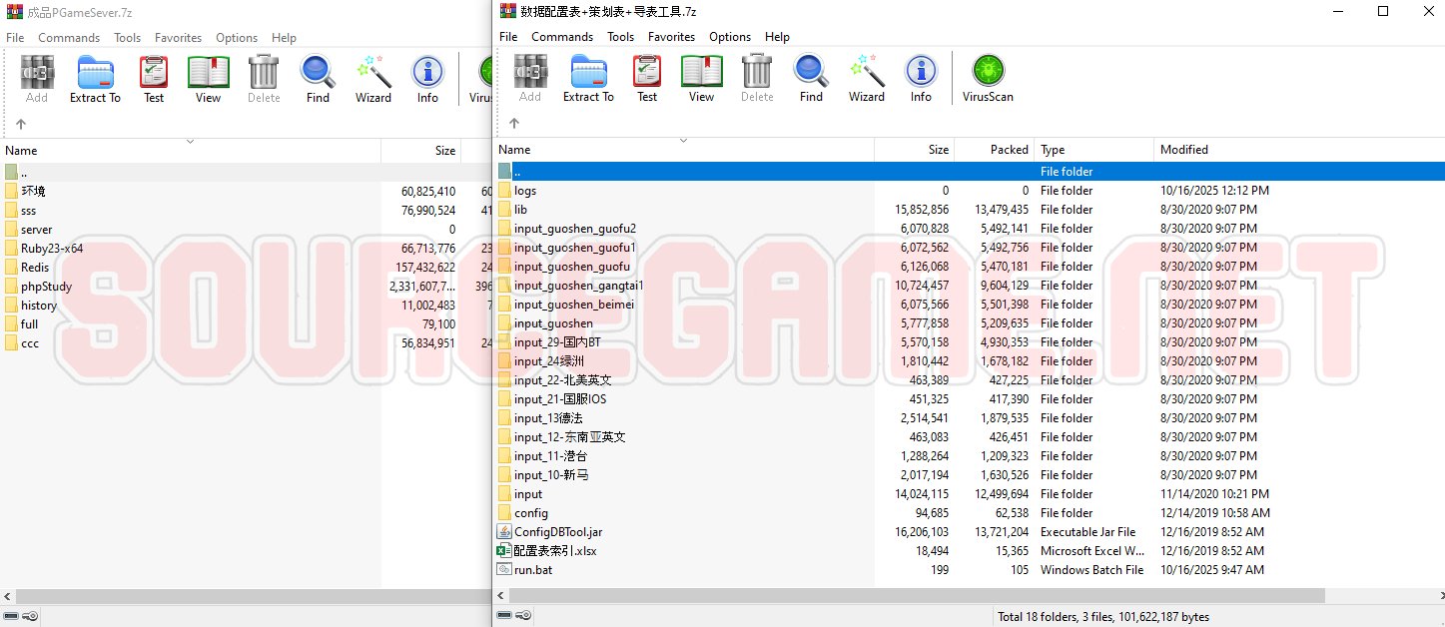Open the Options menu in right window
Image resolution: width=1445 pixels, height=627 pixels.
(729, 37)
